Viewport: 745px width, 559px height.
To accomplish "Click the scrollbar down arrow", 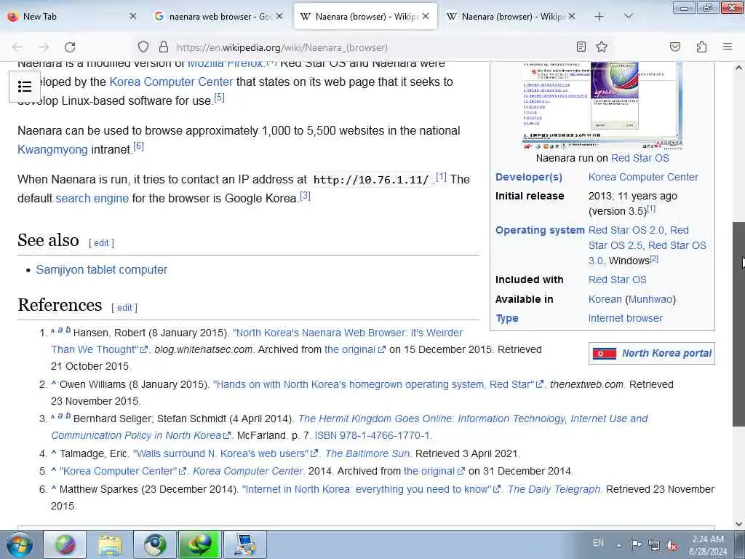I will coord(738,524).
